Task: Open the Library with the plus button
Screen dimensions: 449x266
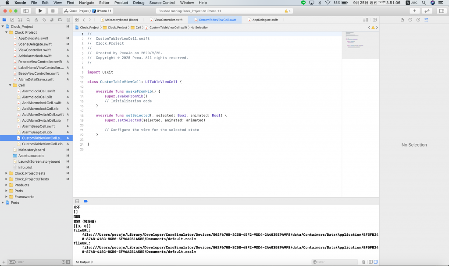Action: tap(414, 11)
